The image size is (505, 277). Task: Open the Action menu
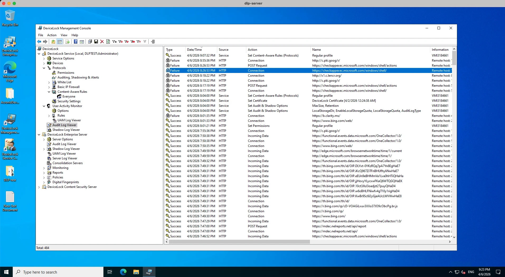(52, 35)
